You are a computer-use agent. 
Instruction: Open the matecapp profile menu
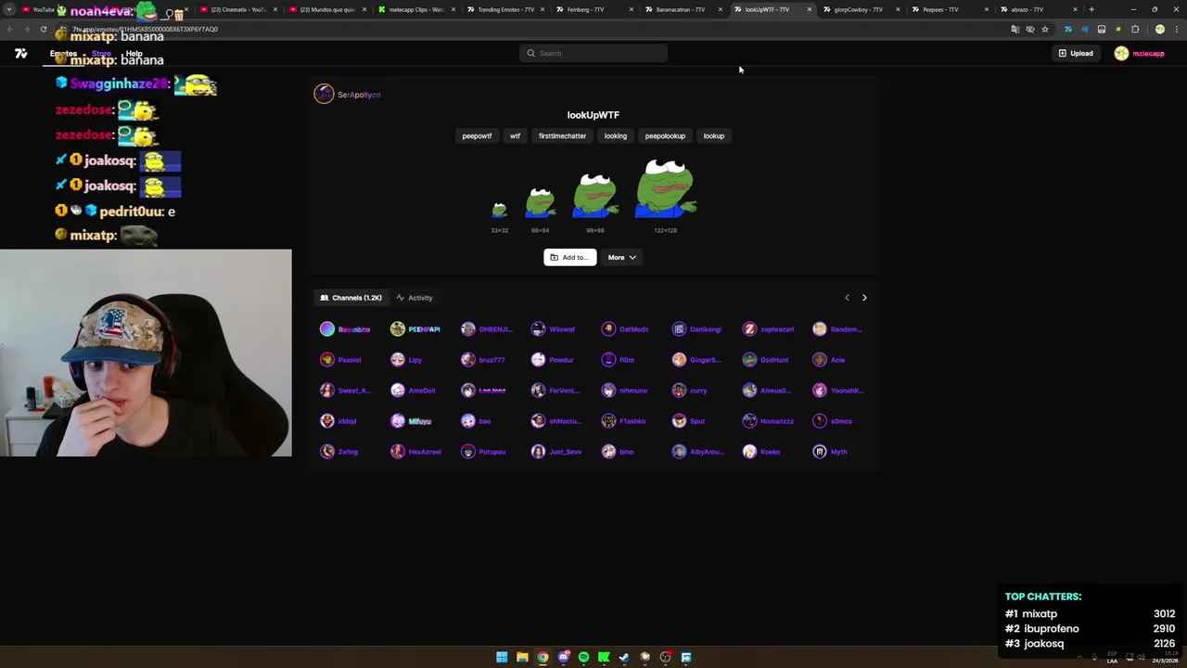tap(1140, 53)
